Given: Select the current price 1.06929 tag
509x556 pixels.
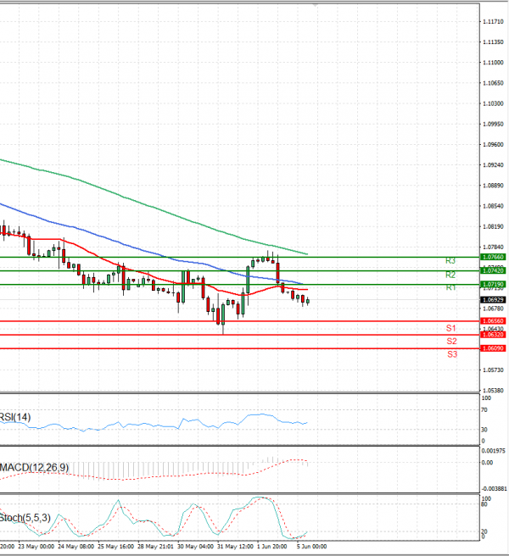Looking at the screenshot, I should [x=493, y=300].
